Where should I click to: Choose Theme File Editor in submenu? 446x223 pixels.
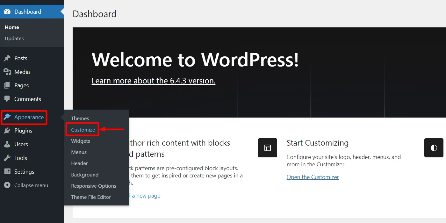click(x=91, y=197)
